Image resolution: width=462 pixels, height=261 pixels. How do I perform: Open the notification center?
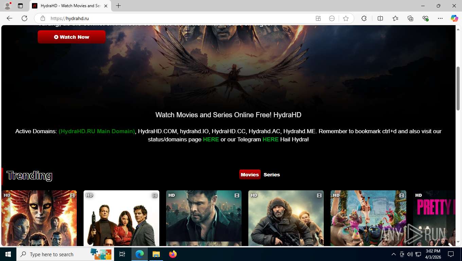[x=451, y=254]
